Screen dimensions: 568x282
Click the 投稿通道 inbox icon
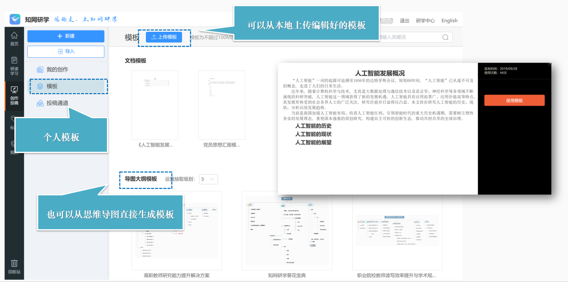click(40, 103)
